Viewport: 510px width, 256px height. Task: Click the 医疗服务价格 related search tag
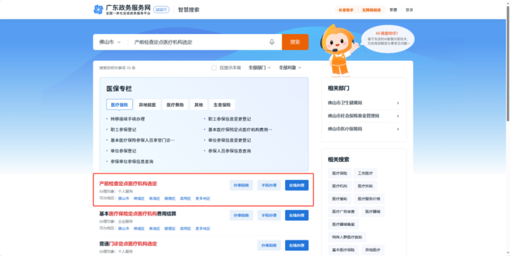click(x=369, y=199)
